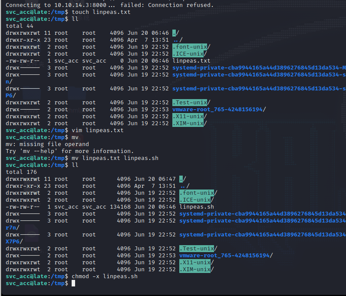Click the 'chmod -x linpeas.sh' command text
Image resolution: width=346 pixels, height=296 pixels.
click(103, 276)
